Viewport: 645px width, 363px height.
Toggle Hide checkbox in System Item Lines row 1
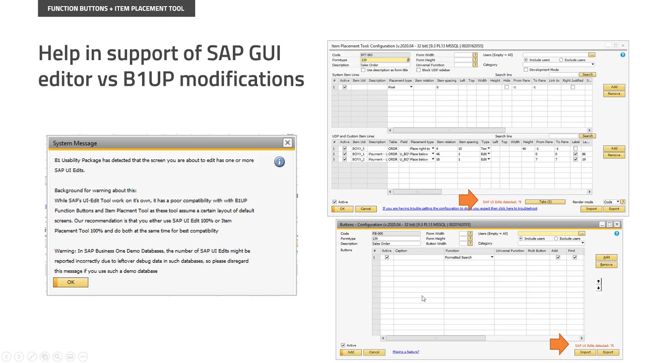click(x=506, y=87)
